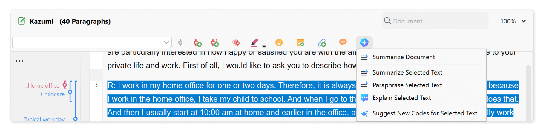Click the emoticode smiley icon
Viewport: 546px width, 133px height.
(279, 43)
